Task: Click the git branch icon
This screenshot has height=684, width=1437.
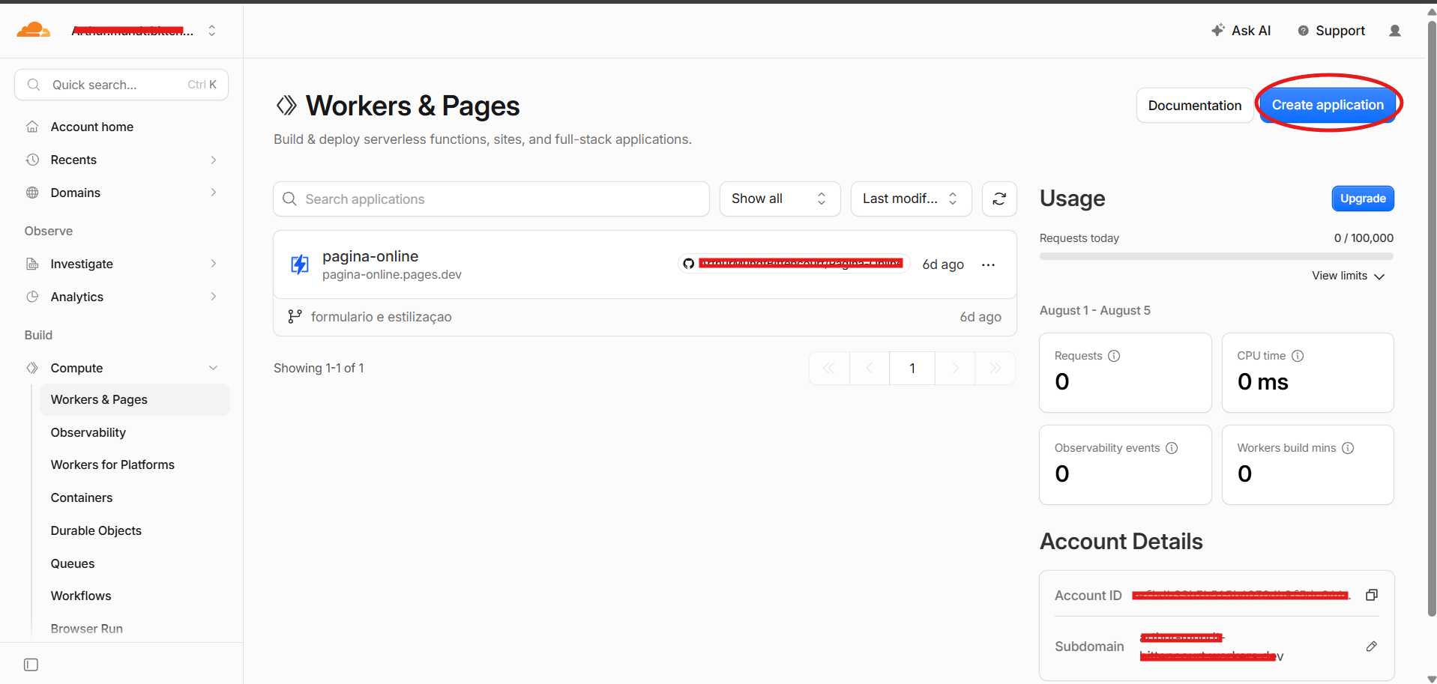Action: click(295, 317)
